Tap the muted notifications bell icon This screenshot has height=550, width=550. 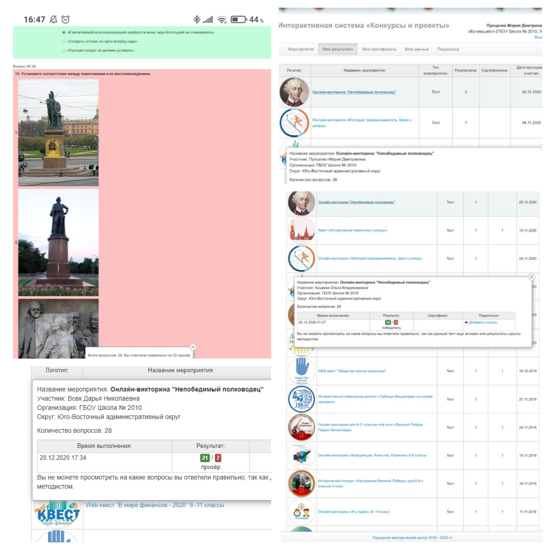(x=53, y=19)
